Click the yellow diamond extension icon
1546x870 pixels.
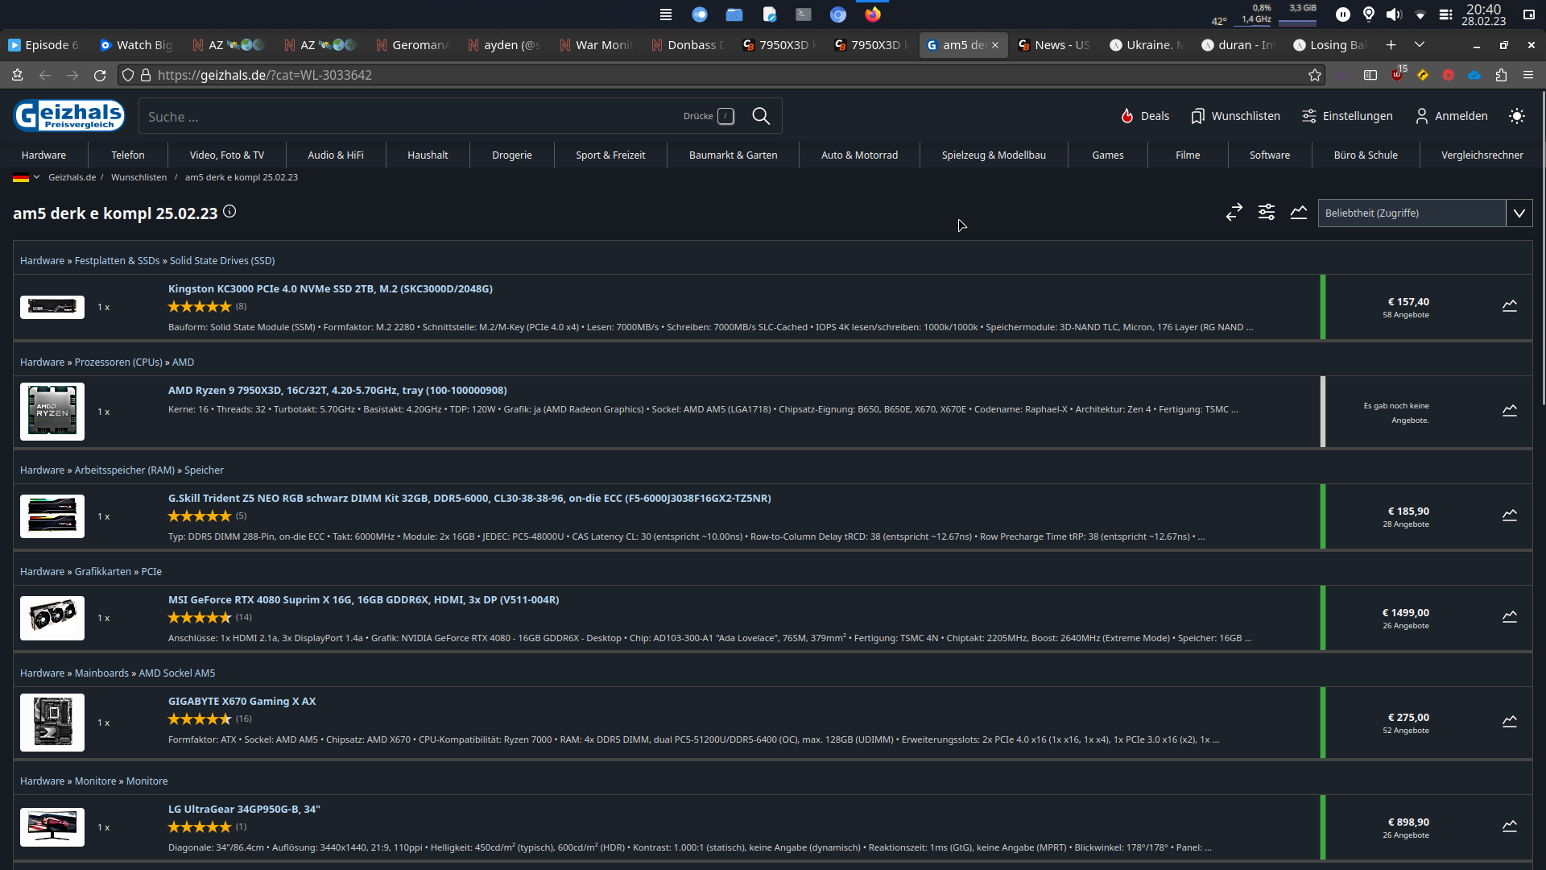(1423, 75)
